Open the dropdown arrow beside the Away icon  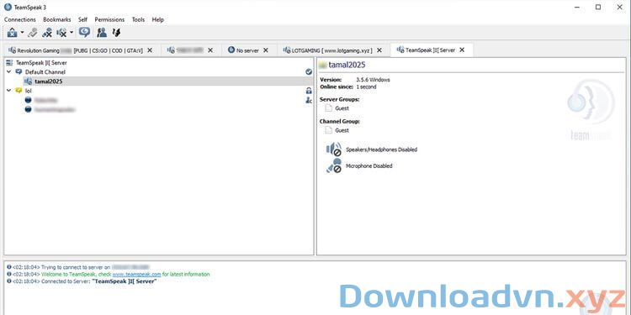pyautogui.click(x=22, y=33)
